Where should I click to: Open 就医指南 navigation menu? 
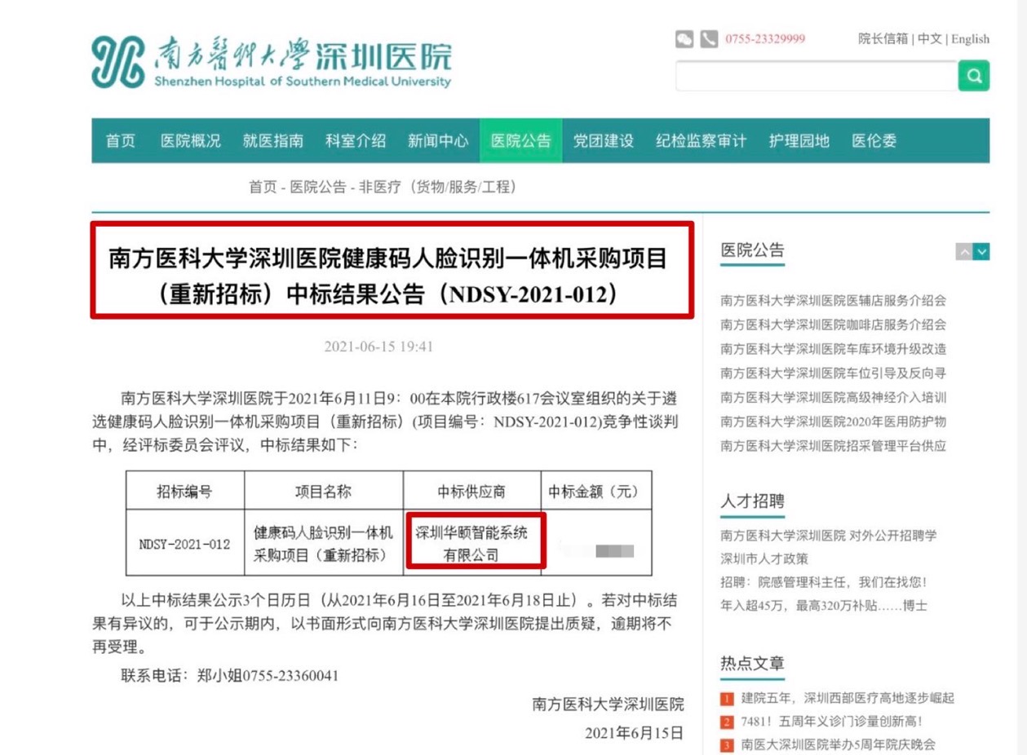(273, 141)
